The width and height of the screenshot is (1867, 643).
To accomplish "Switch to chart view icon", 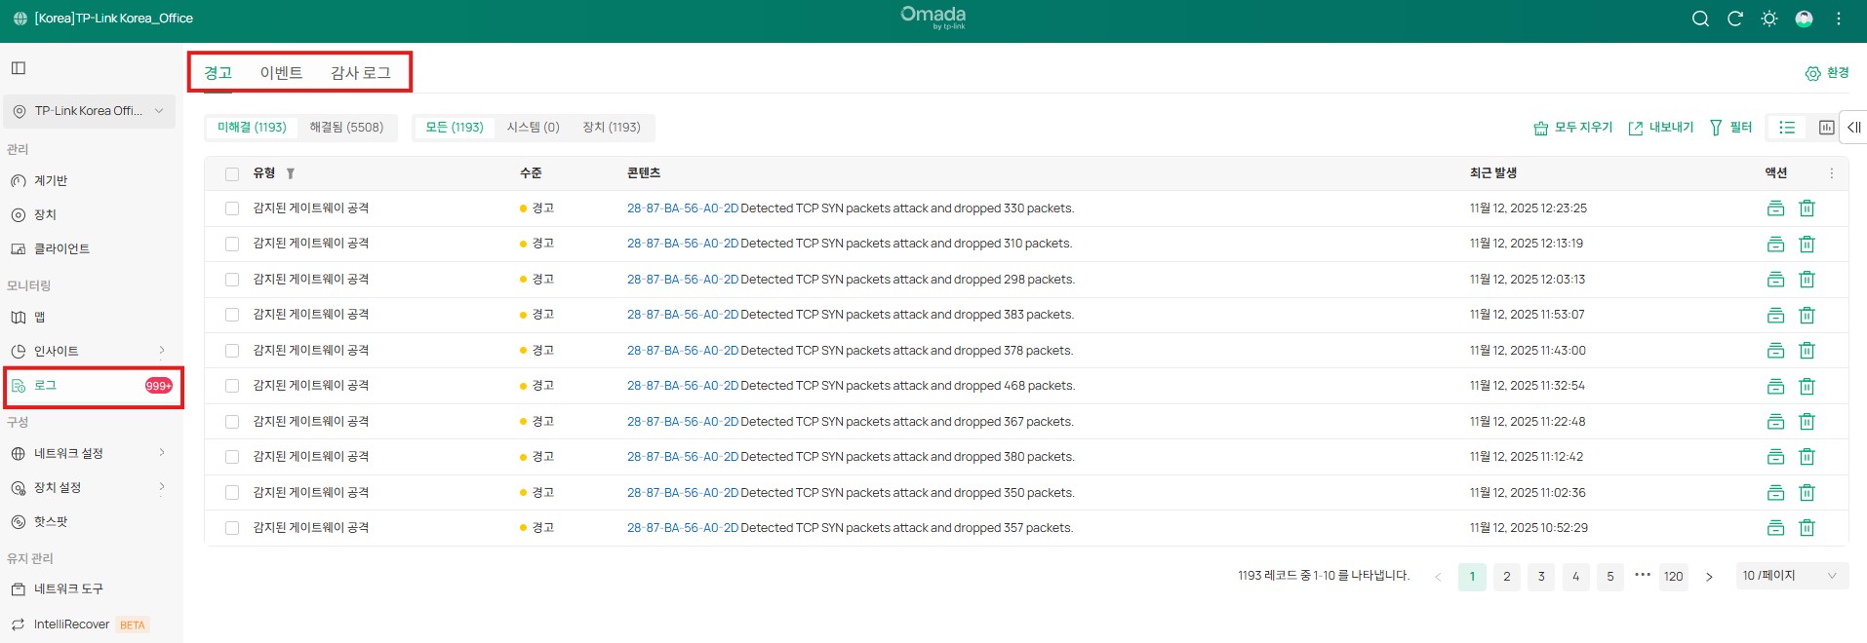I will 1826,128.
